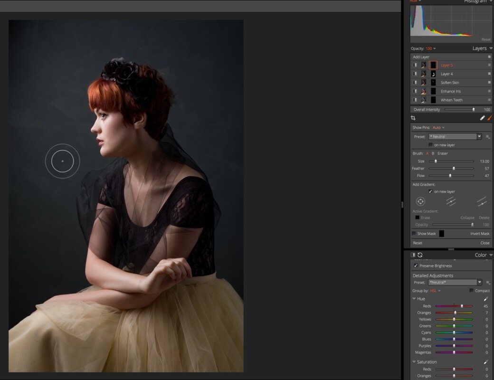
Task: Add a radial gradient
Action: 420,201
